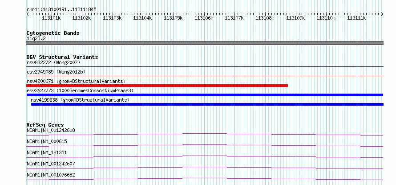Select the magenta NM_181351 transcript line
Screen dimensions: 396x185
[x=205, y=156]
